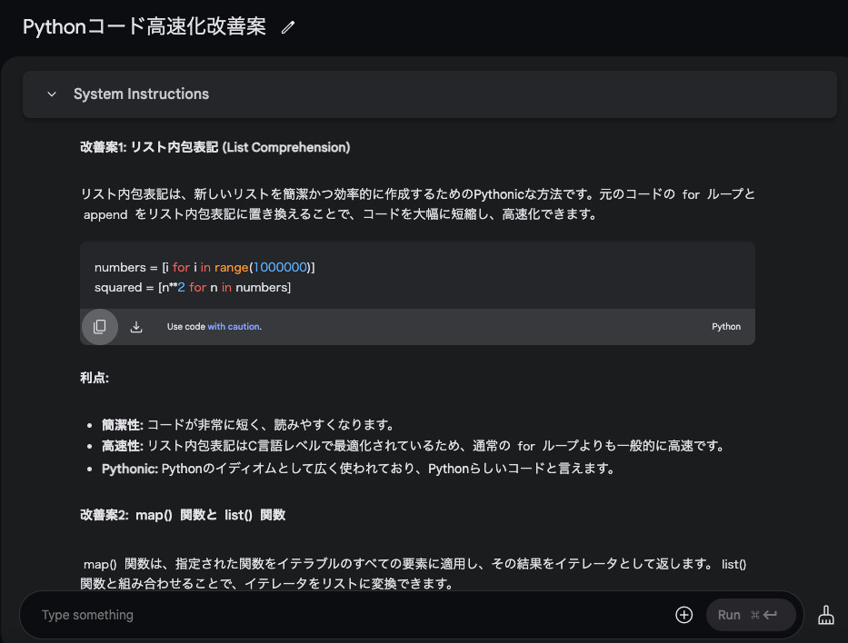Open the 'with caution' link

[x=234, y=326]
